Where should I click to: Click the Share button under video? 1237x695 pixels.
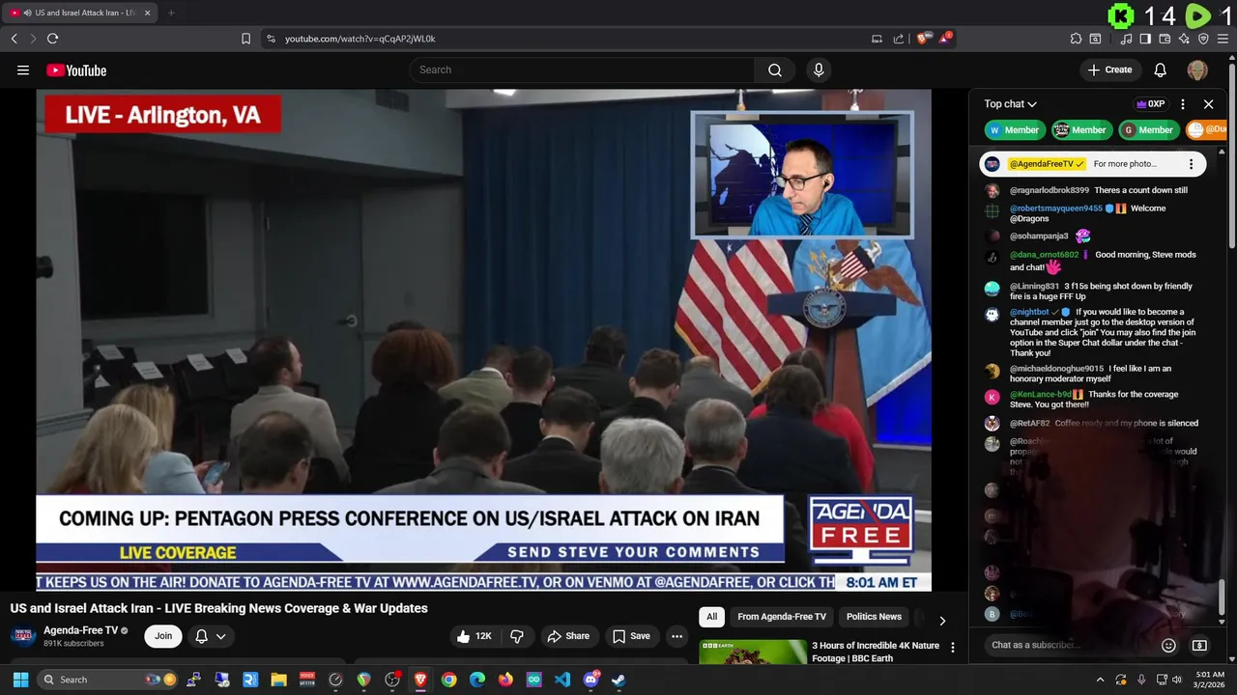pyautogui.click(x=567, y=636)
